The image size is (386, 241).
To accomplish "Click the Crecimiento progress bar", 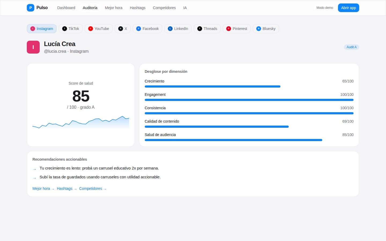I will (x=249, y=86).
